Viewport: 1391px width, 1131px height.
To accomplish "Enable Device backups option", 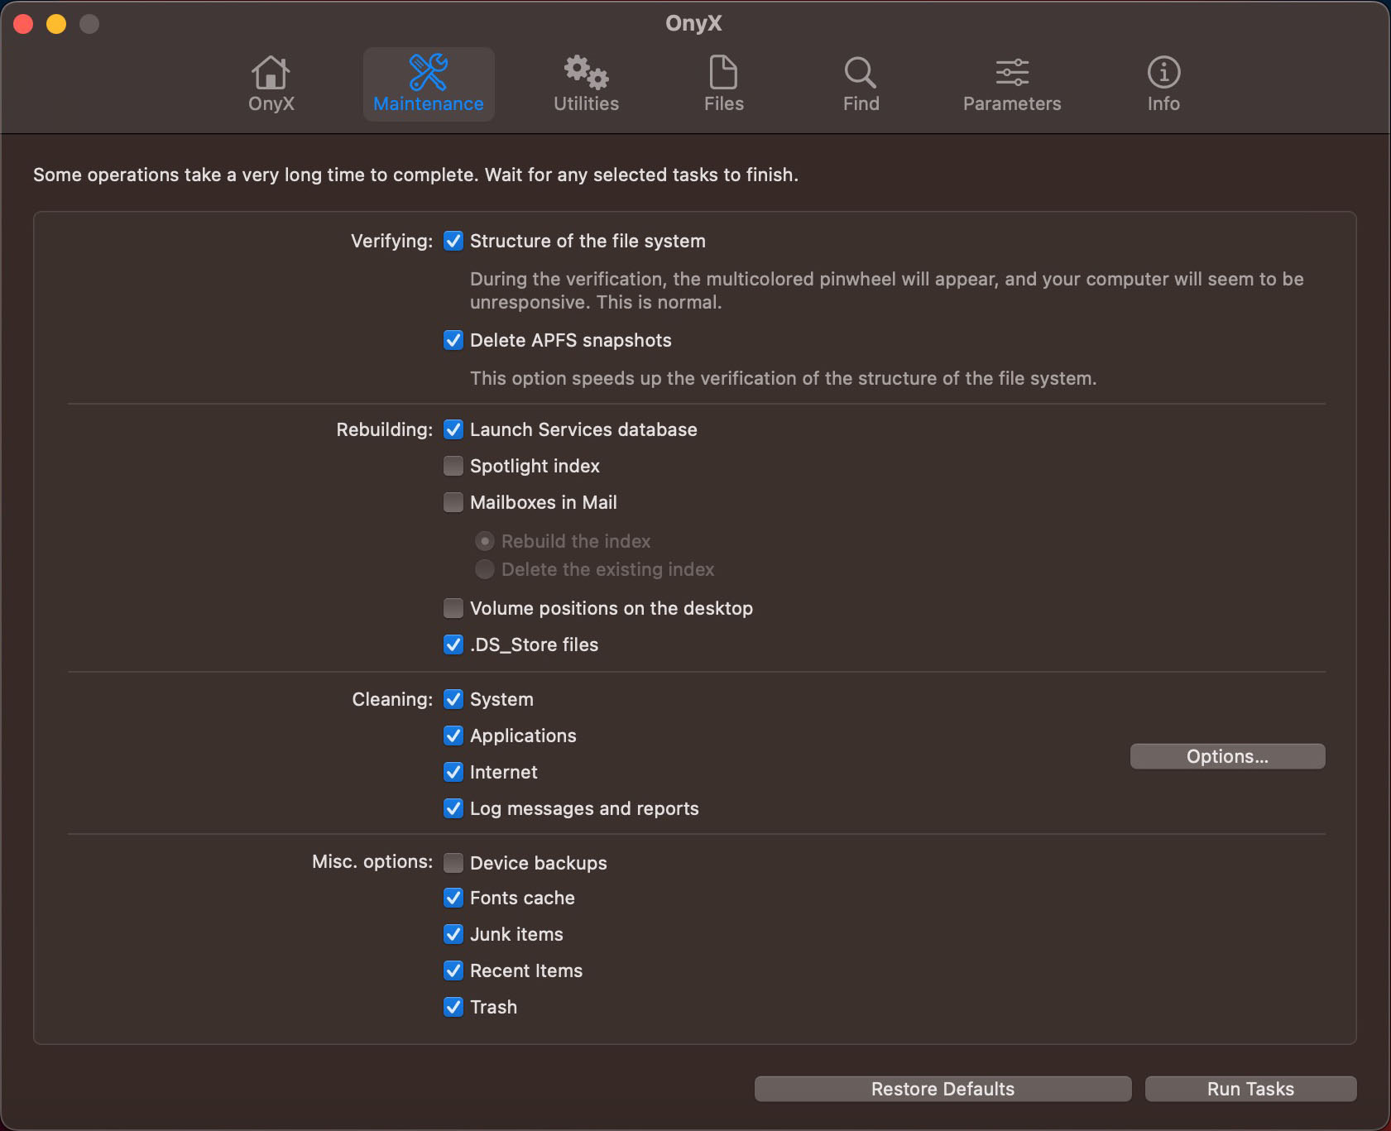I will pos(453,863).
